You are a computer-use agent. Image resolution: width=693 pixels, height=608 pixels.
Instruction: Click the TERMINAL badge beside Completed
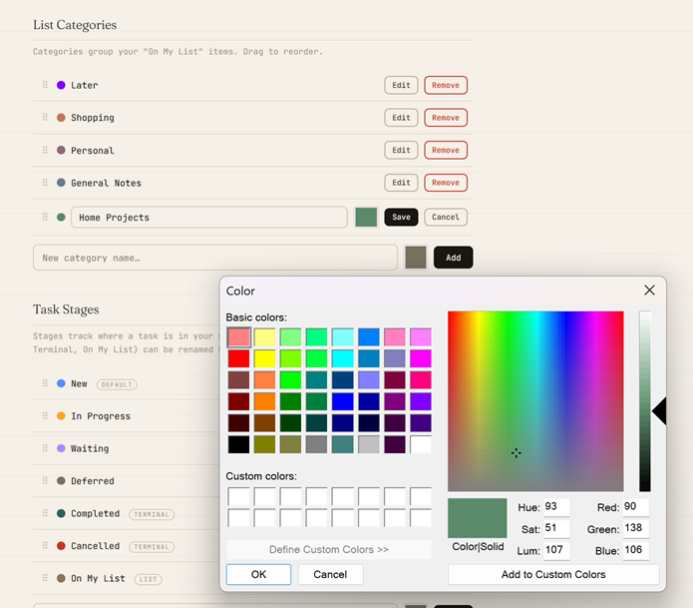tap(152, 514)
